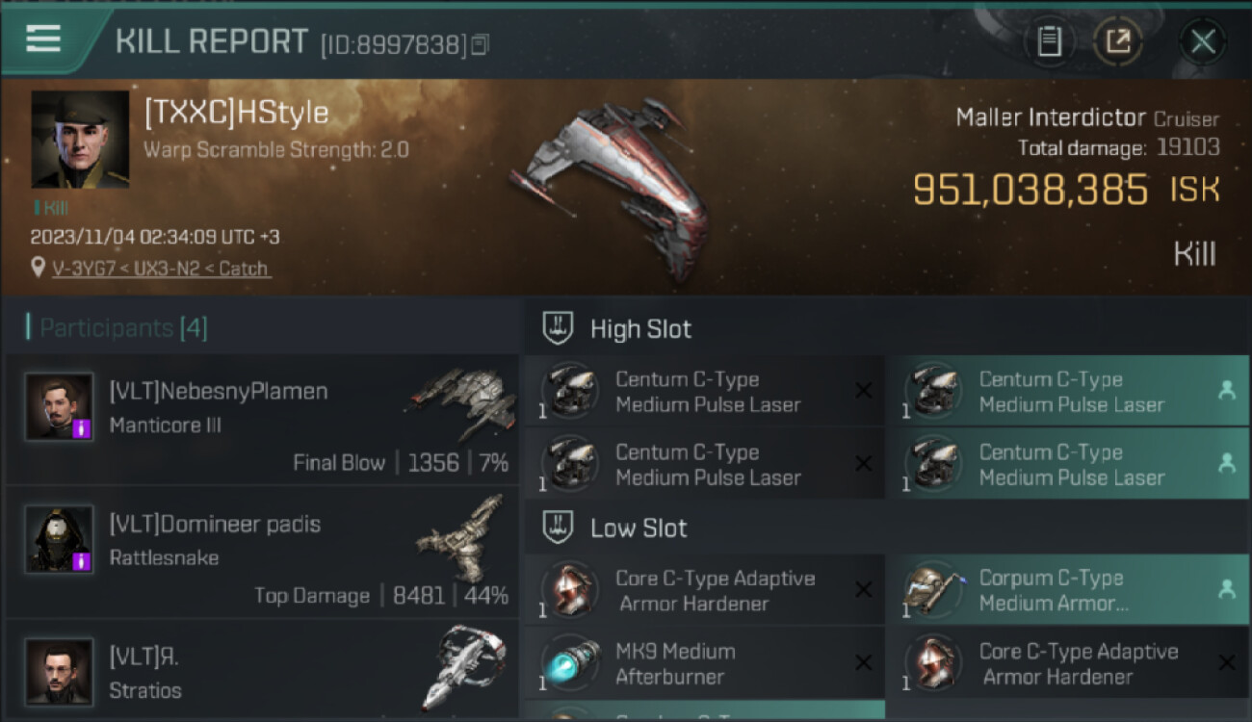Click the clipboard notes icon
The height and width of the screenshot is (722, 1252).
tap(1049, 41)
